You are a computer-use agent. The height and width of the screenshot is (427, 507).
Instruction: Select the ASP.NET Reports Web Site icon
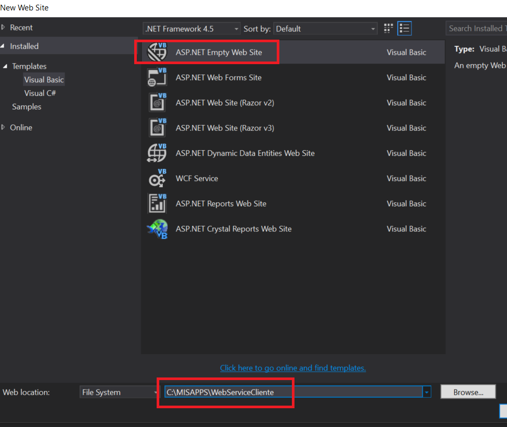[157, 203]
